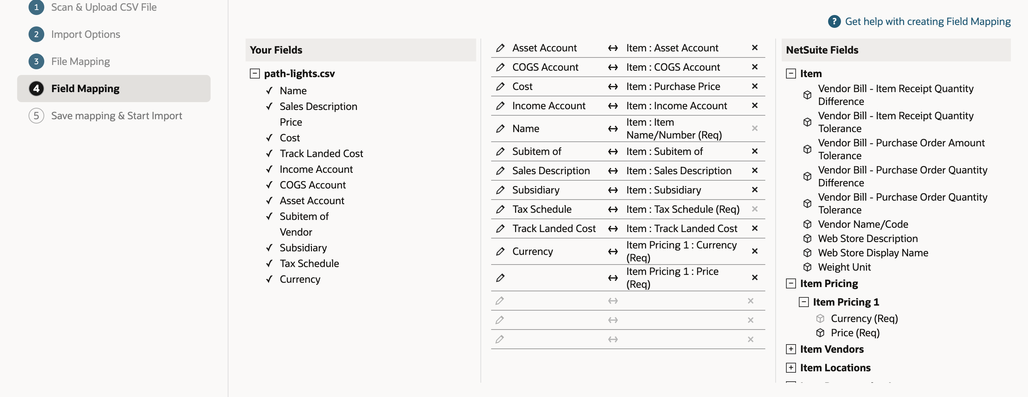Select Web Store Description NetSuite field

[868, 238]
